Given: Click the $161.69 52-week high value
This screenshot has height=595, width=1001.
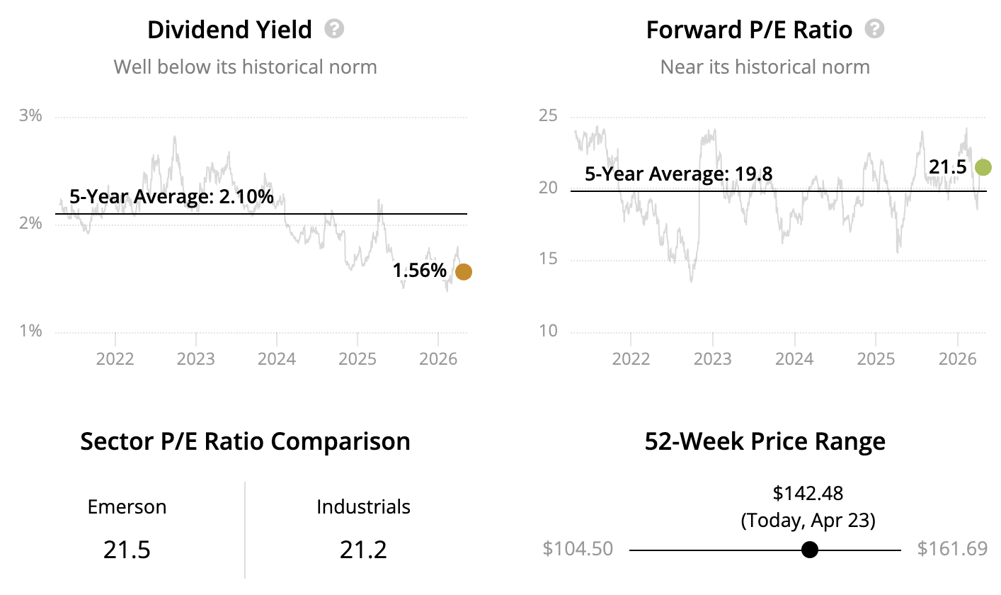Looking at the screenshot, I should coord(951,549).
